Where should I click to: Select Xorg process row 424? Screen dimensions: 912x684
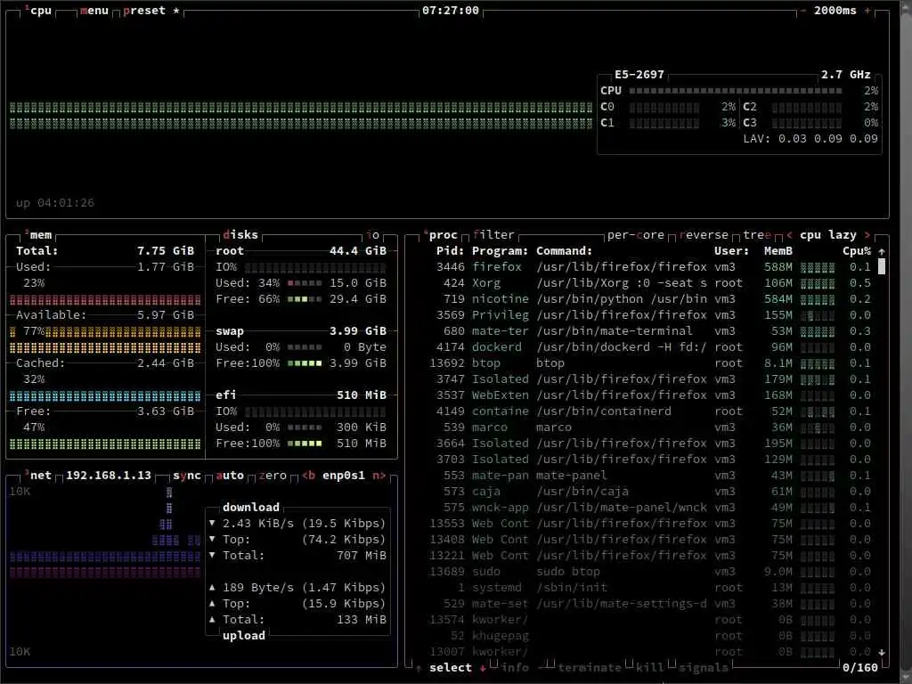[641, 283]
